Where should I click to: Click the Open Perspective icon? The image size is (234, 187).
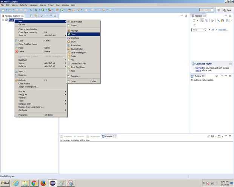coord(219,10)
